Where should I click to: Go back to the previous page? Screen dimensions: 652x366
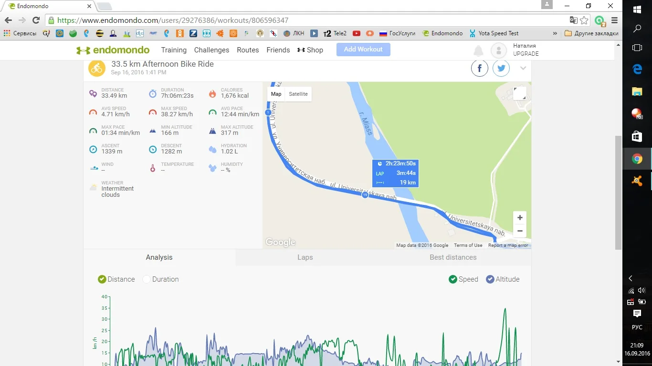coord(8,20)
